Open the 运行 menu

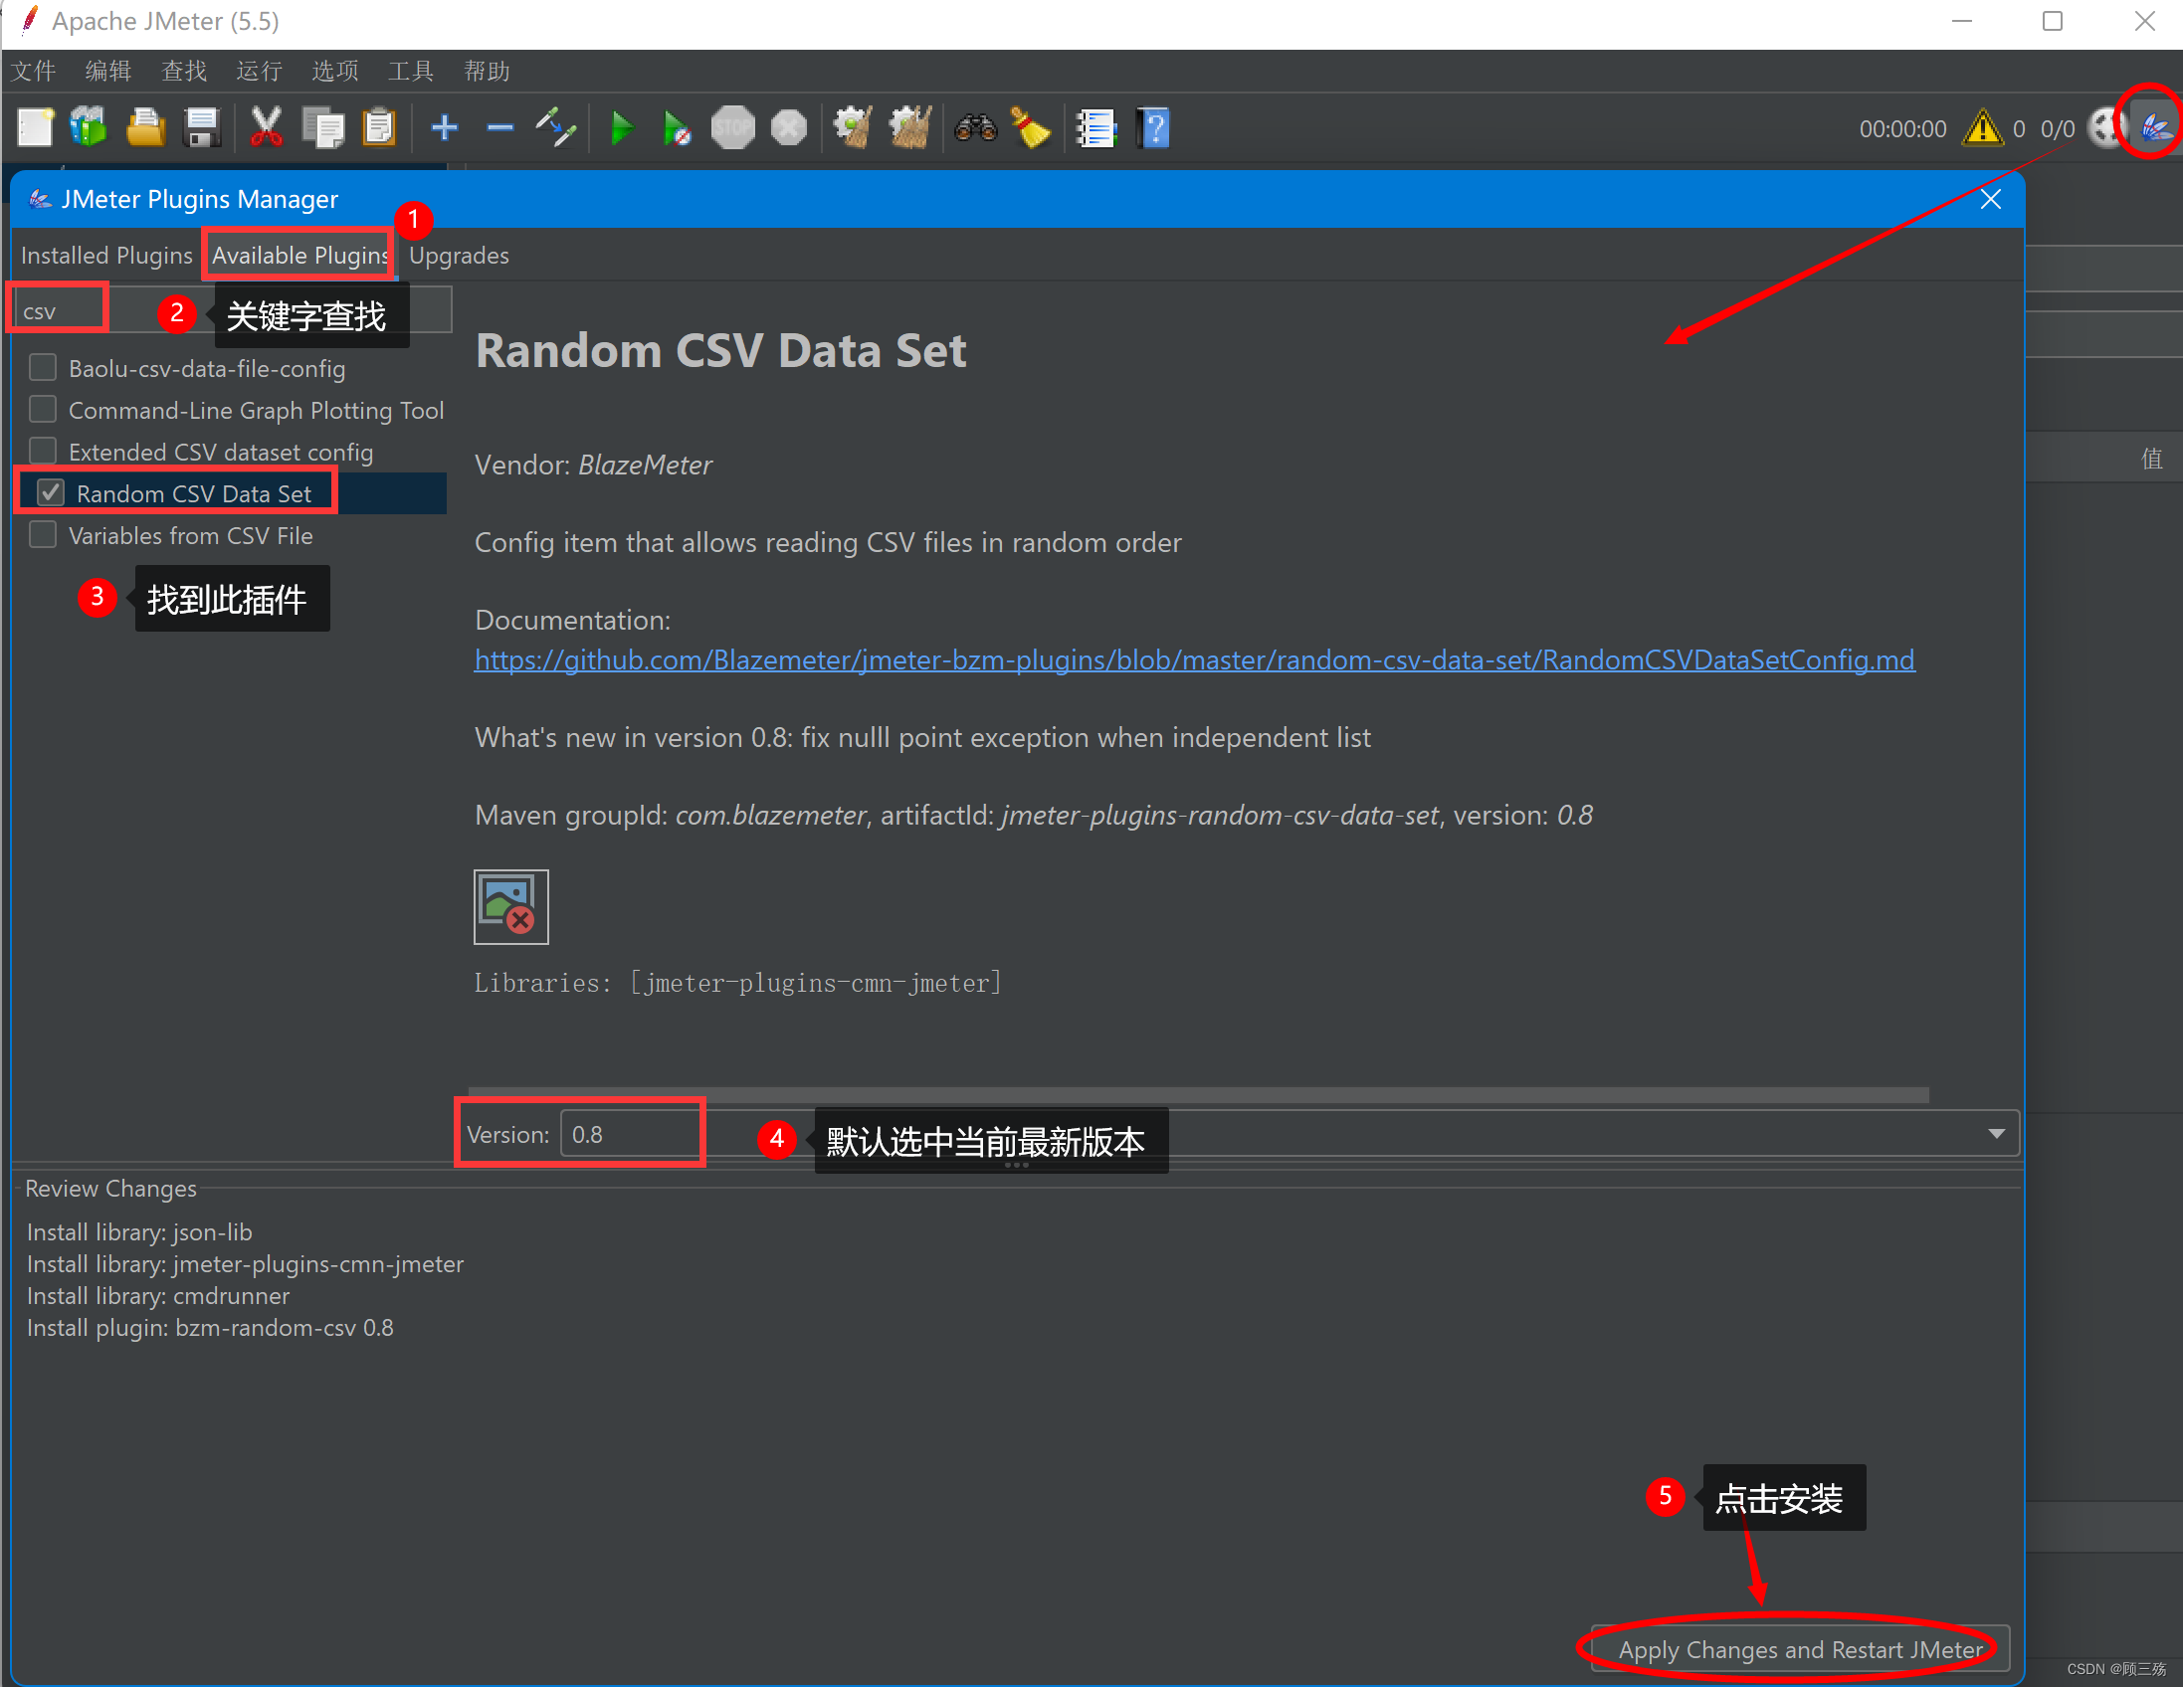tap(260, 71)
